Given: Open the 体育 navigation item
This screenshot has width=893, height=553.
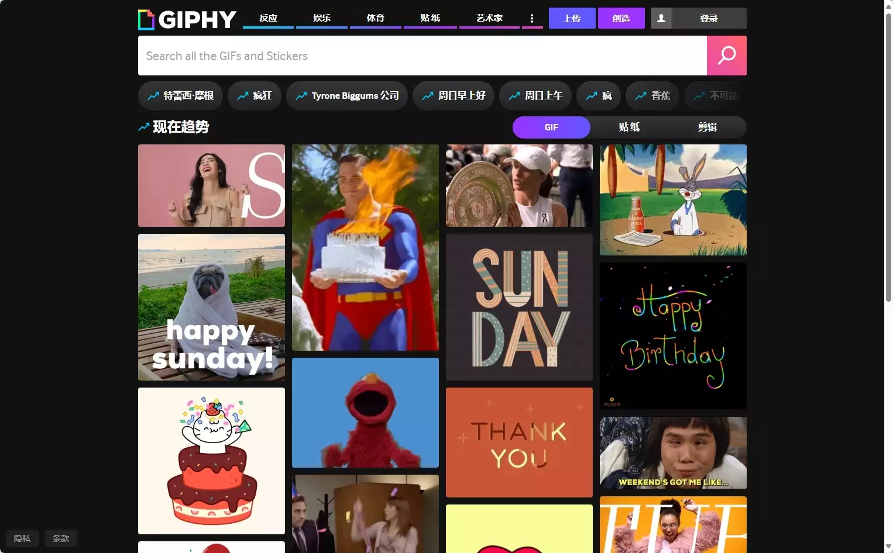Looking at the screenshot, I should pyautogui.click(x=376, y=18).
